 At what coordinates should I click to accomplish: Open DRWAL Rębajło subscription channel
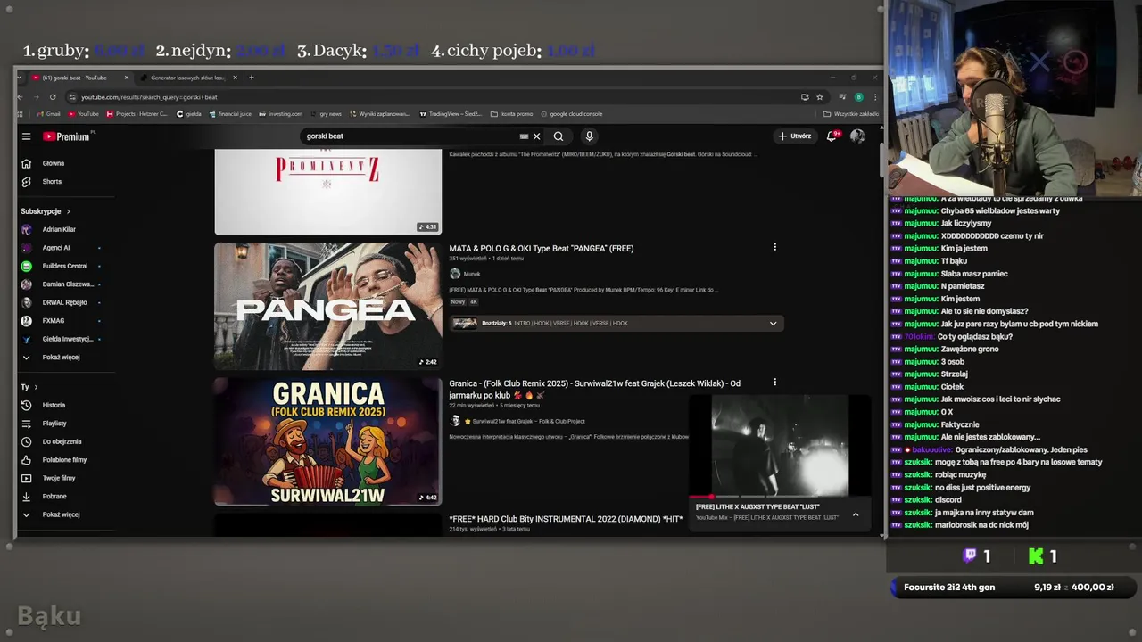(x=65, y=302)
